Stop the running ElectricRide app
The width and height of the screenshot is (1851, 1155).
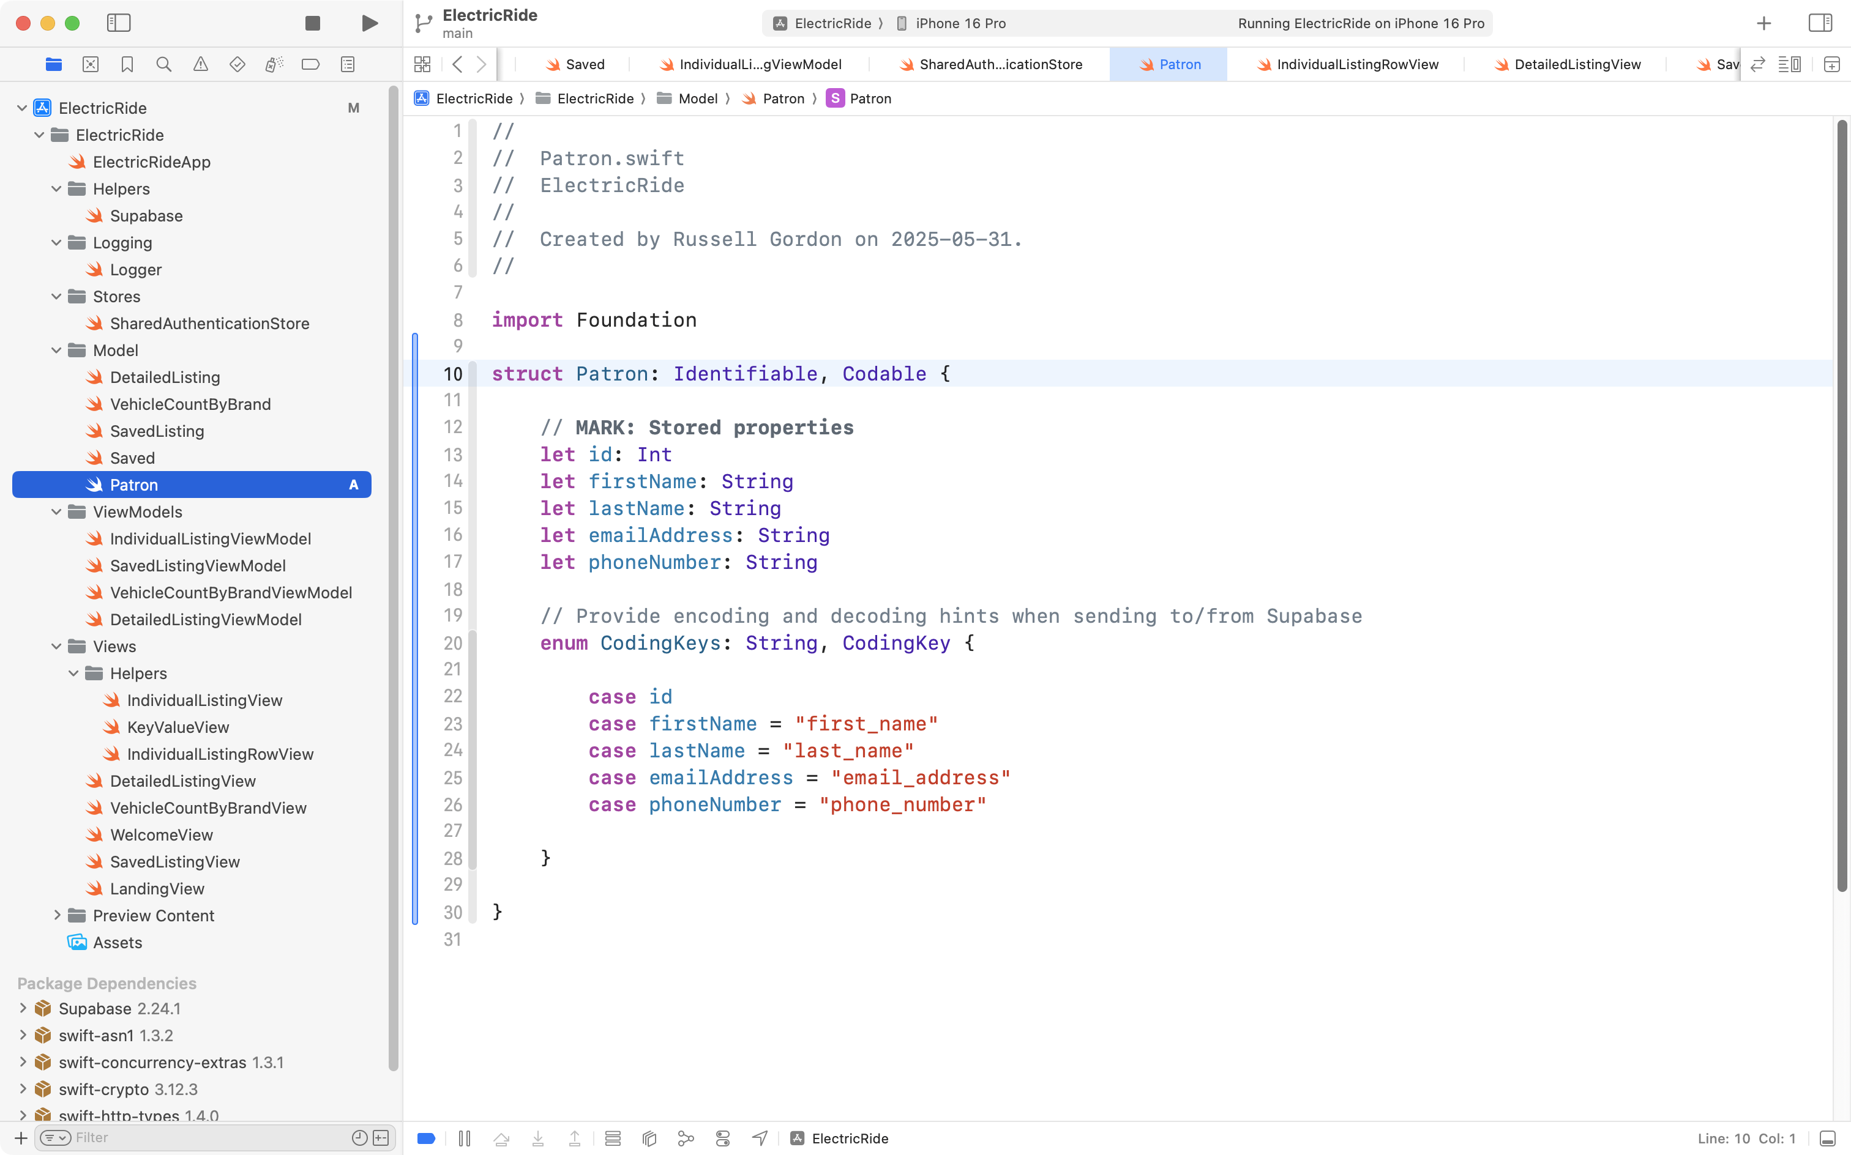(312, 23)
